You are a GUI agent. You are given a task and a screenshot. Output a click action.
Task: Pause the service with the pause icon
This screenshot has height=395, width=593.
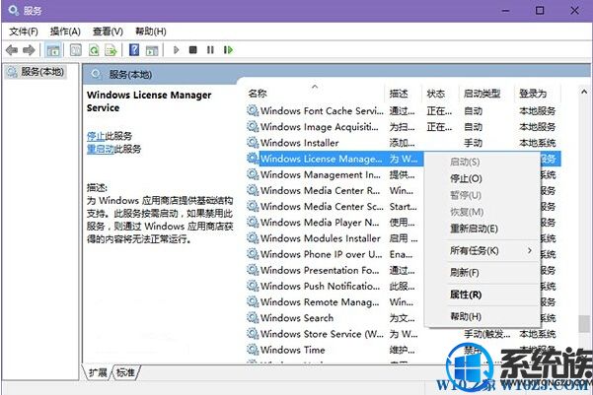coord(210,50)
